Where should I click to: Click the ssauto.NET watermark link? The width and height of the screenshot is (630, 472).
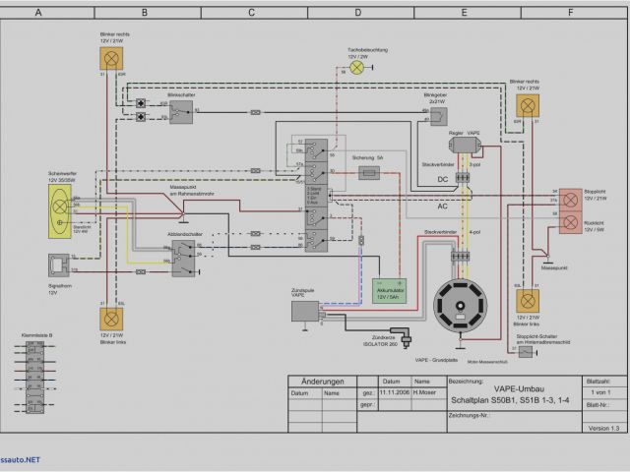pyautogui.click(x=21, y=459)
